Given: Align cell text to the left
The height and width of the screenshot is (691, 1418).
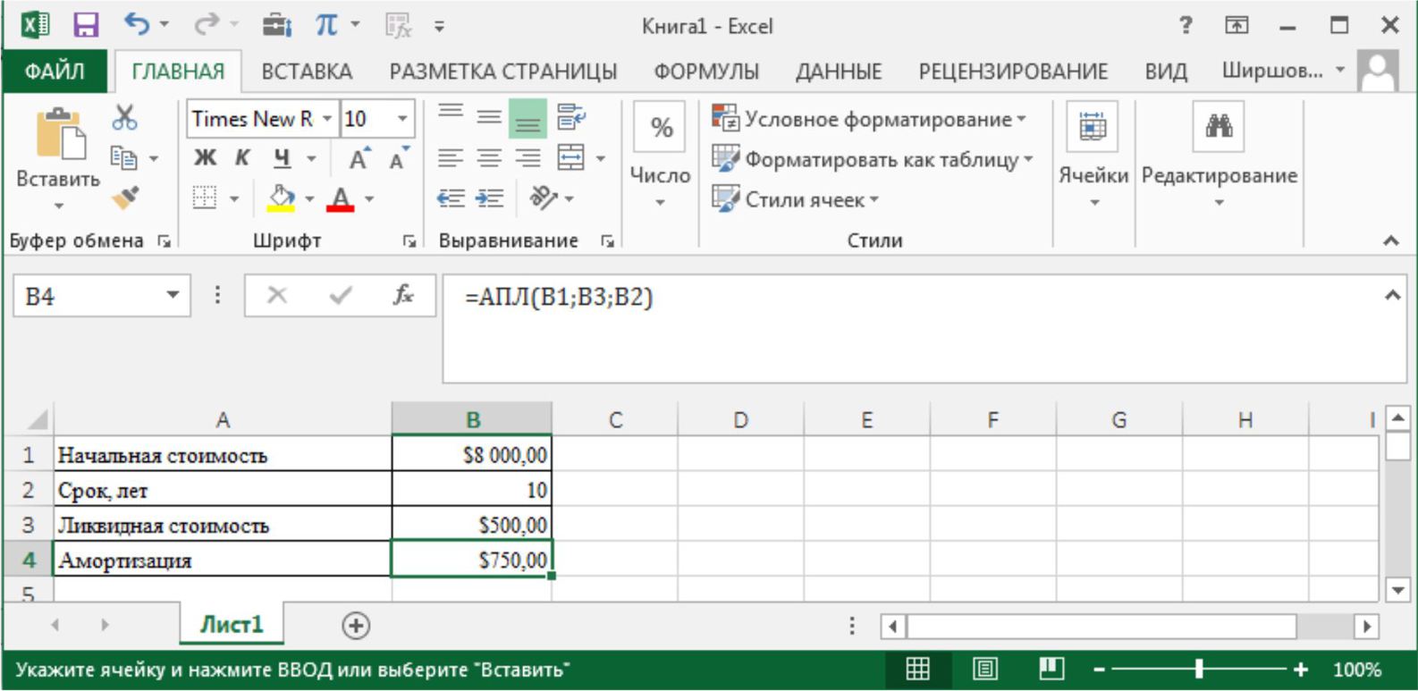Looking at the screenshot, I should (x=451, y=158).
